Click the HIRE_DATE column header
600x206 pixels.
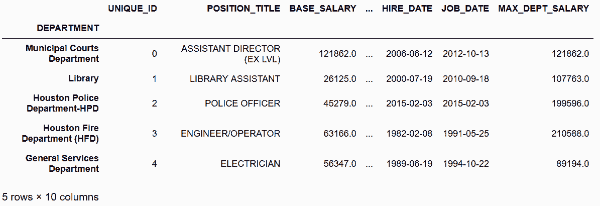click(407, 9)
